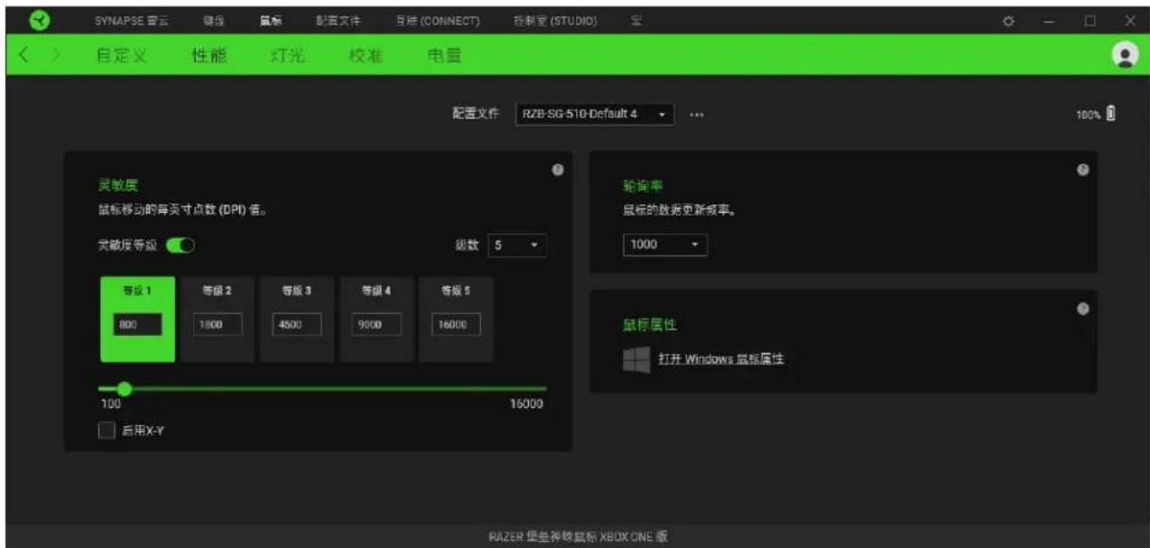Open help icon in 轮询率 panel

1083,170
